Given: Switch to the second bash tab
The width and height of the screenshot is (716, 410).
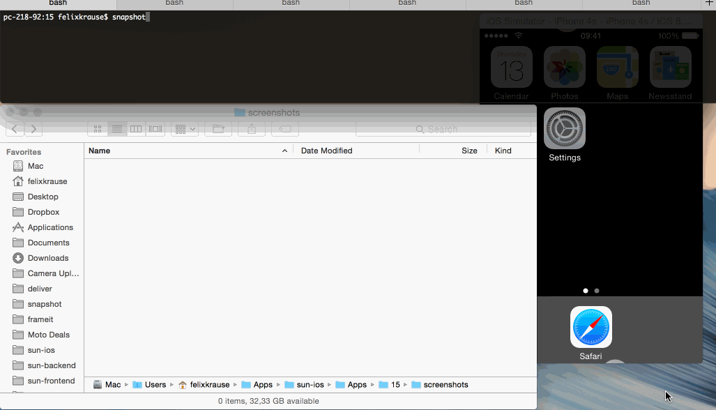Looking at the screenshot, I should tap(174, 3).
